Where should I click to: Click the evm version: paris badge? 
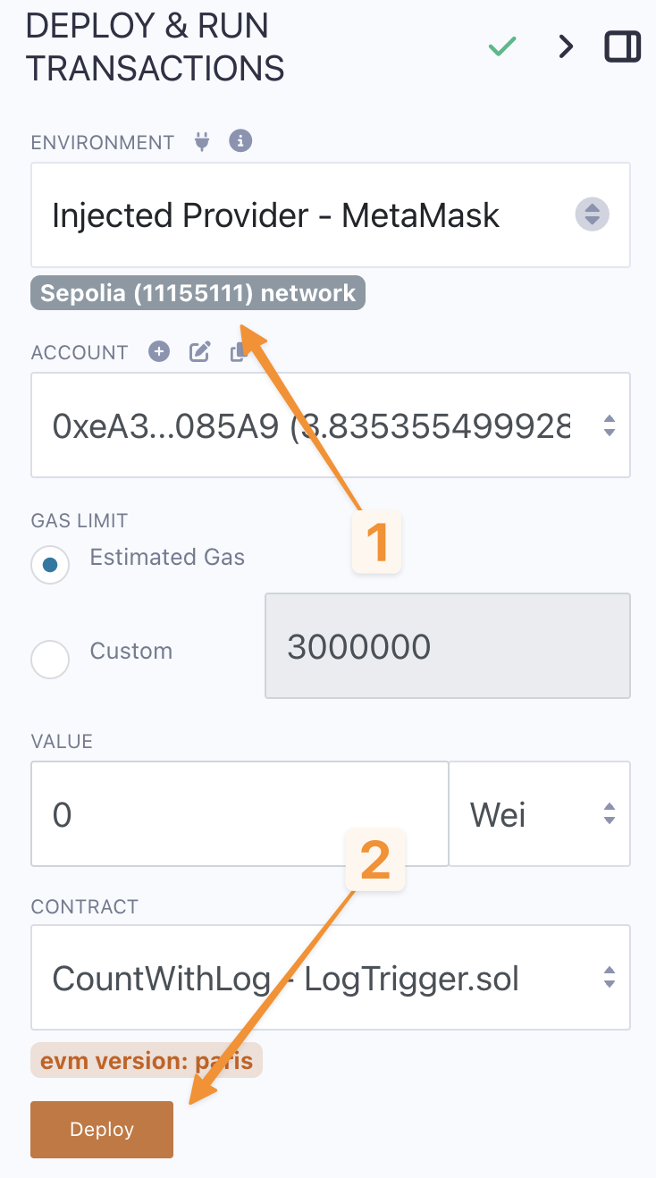tap(147, 1061)
